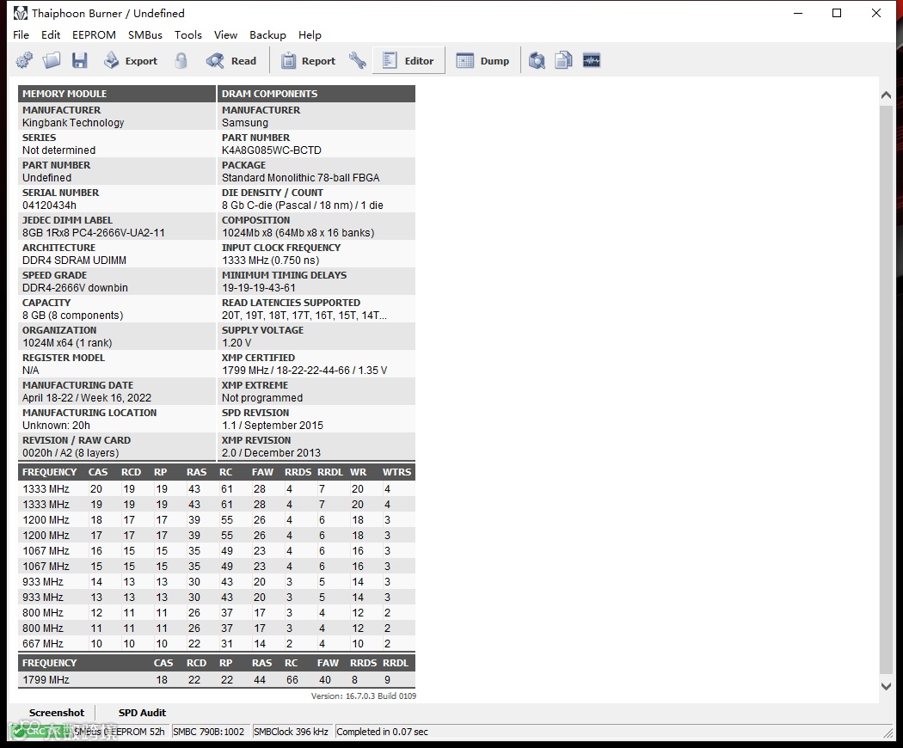Click the 667 MHz frequency row
Screen dimensions: 903x748
pyautogui.click(x=217, y=644)
